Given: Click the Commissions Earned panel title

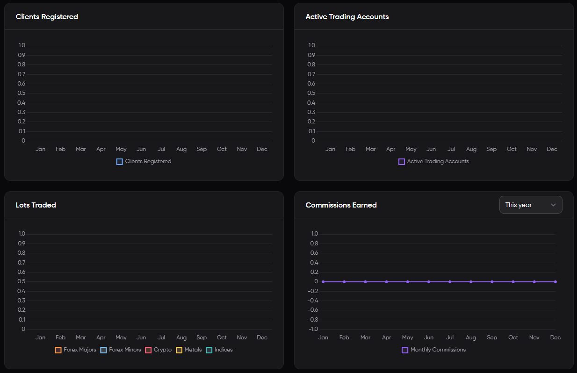Looking at the screenshot, I should 341,205.
